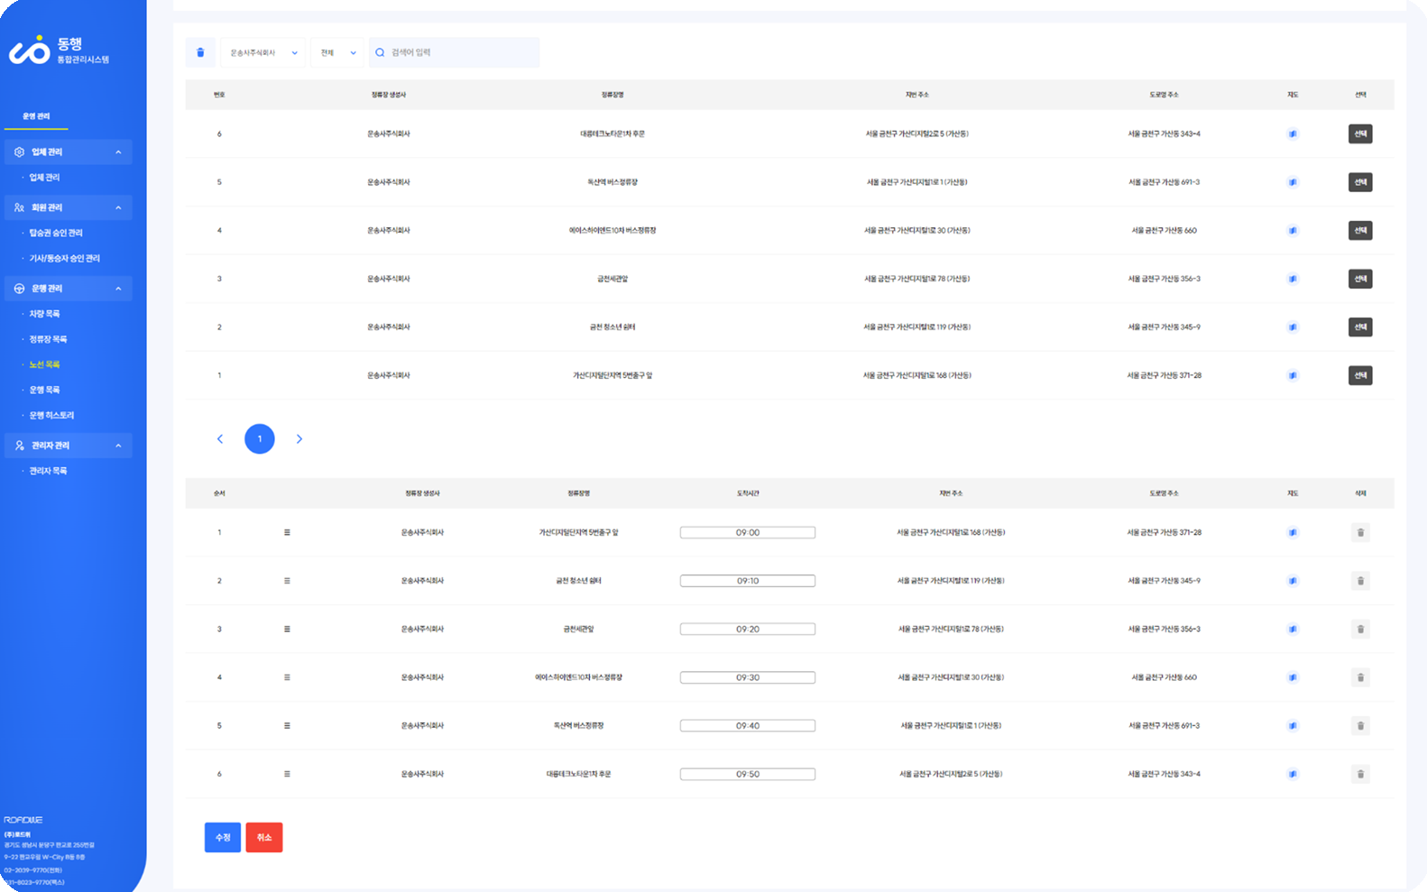Open 운행 히스토리 in the sidebar
This screenshot has height=892, width=1427.
(x=51, y=416)
